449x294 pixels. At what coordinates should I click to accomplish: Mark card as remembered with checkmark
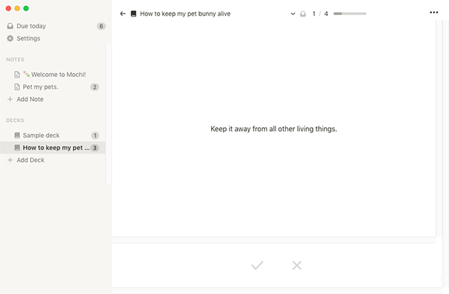coord(257,266)
